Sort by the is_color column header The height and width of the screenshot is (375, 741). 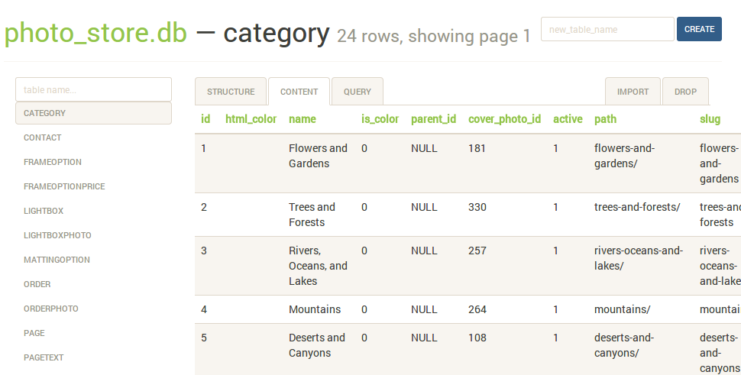(380, 119)
